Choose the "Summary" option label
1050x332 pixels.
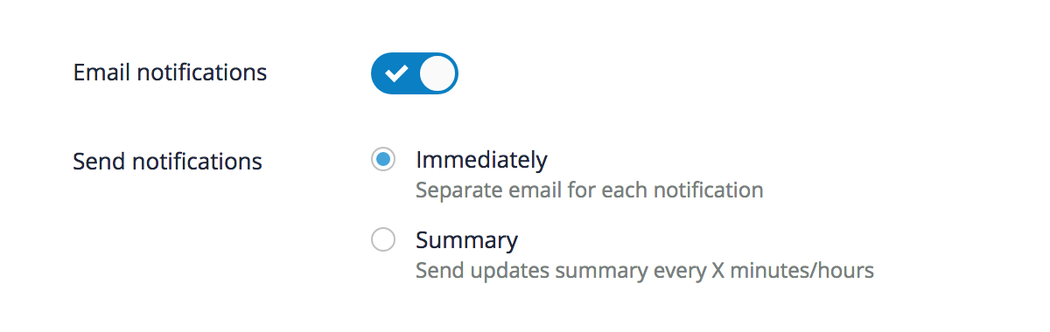(x=466, y=239)
